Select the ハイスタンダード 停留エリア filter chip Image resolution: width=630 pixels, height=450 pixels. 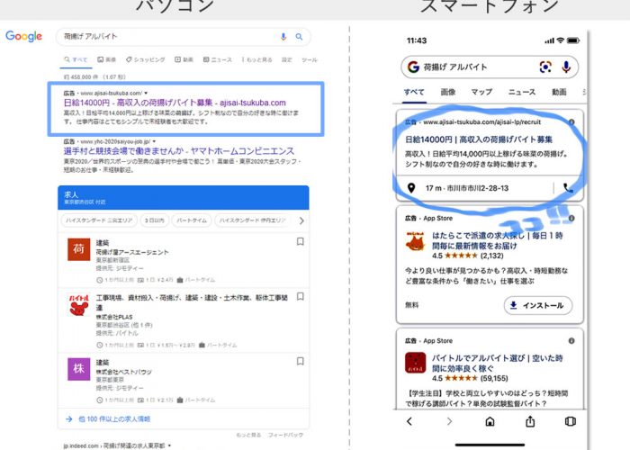tap(252, 220)
